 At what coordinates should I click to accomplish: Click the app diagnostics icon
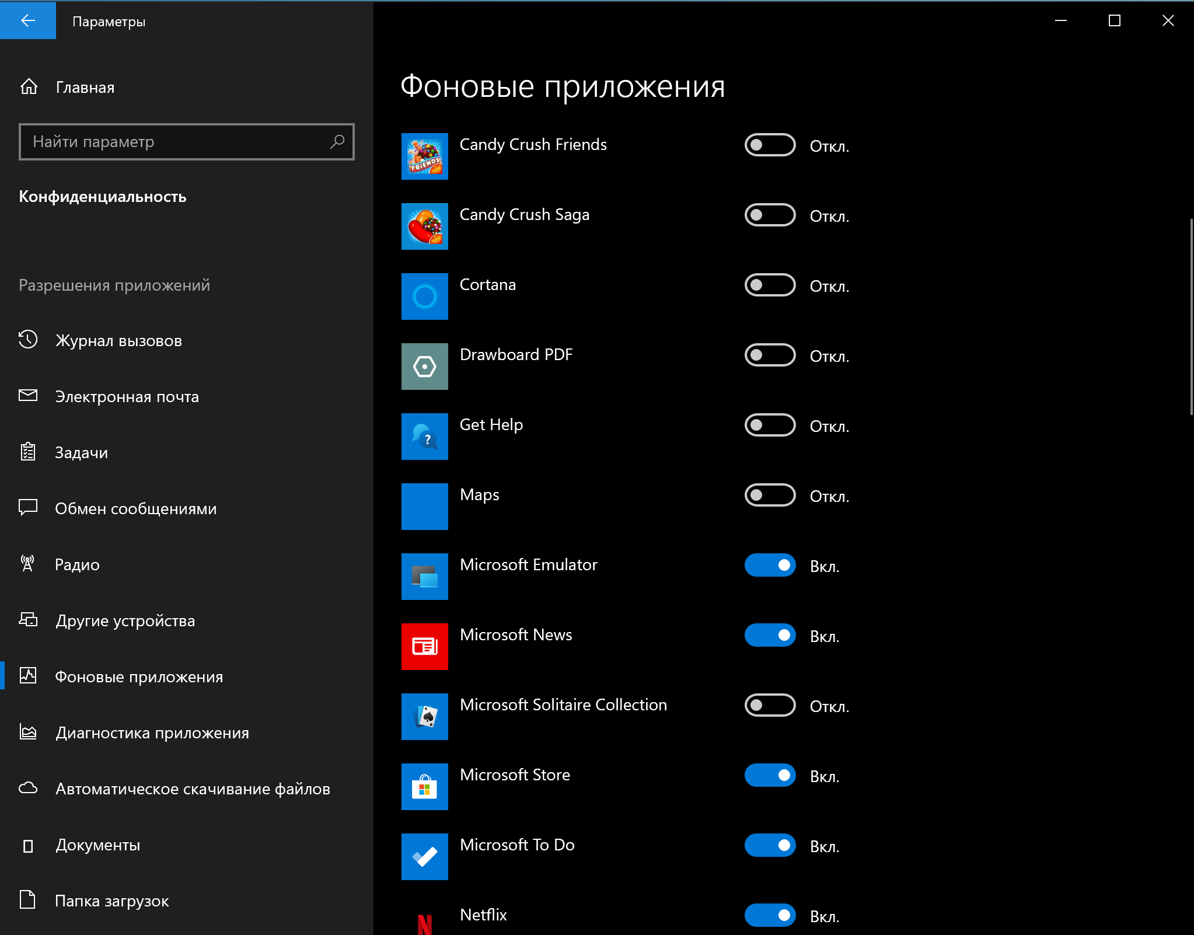(28, 732)
